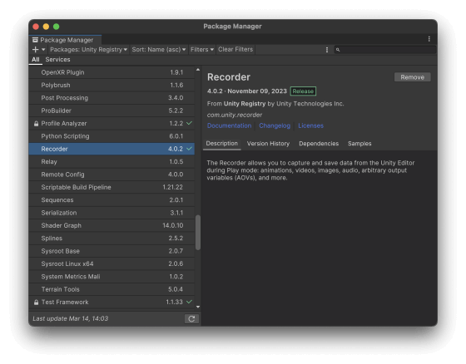Select Sysroot Base package
The height and width of the screenshot is (364, 466).
(112, 251)
